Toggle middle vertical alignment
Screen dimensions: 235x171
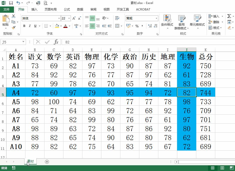[x=92, y=18]
